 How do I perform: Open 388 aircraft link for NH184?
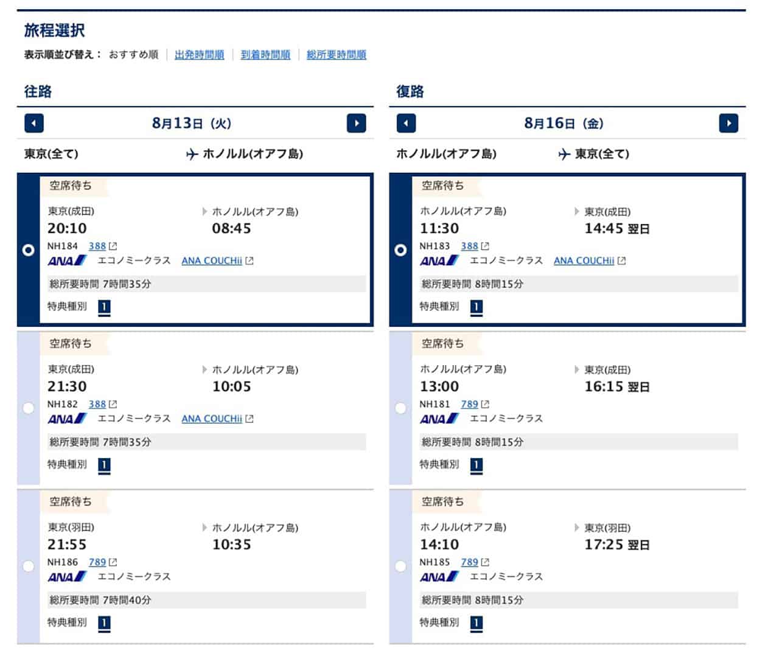[x=97, y=246]
